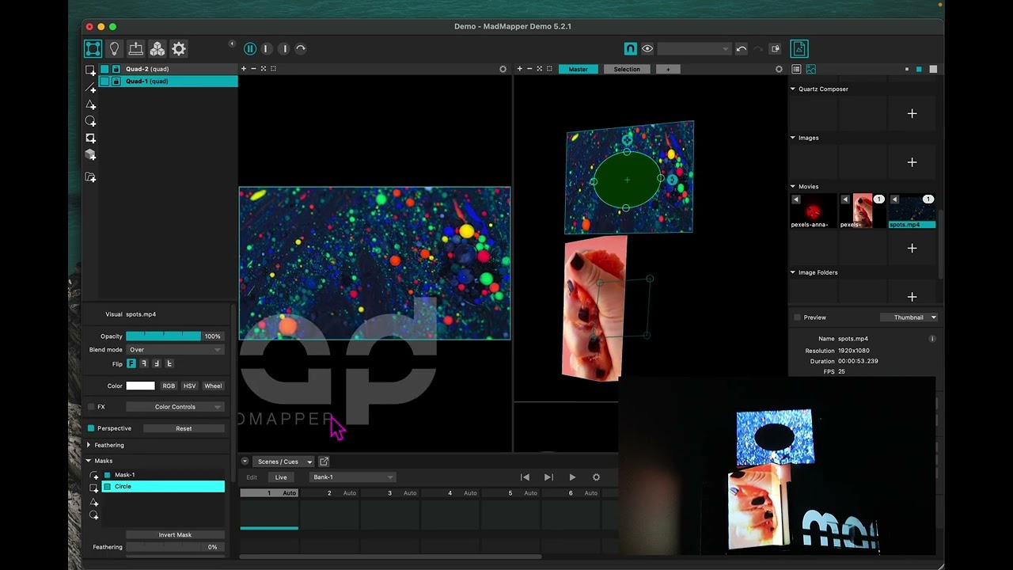Toggle the Circle mask checkbox
1013x570 pixels.
tap(108, 486)
